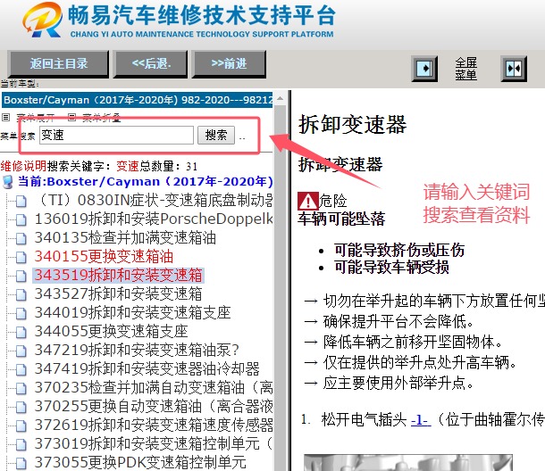
Task: Open (TI) 0830IN症状-变速箱底盘制动 entry
Action: (155, 201)
